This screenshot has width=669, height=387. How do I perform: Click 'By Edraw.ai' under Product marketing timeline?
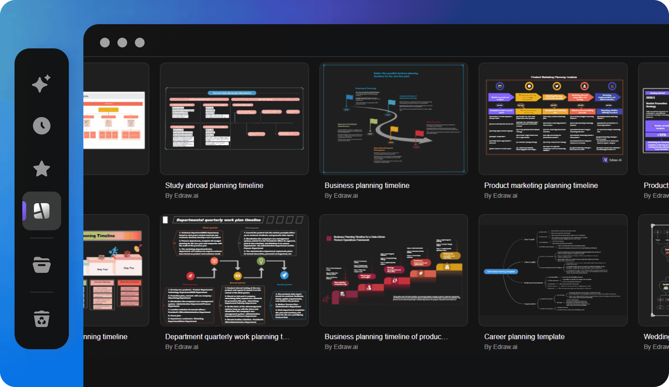coord(501,195)
